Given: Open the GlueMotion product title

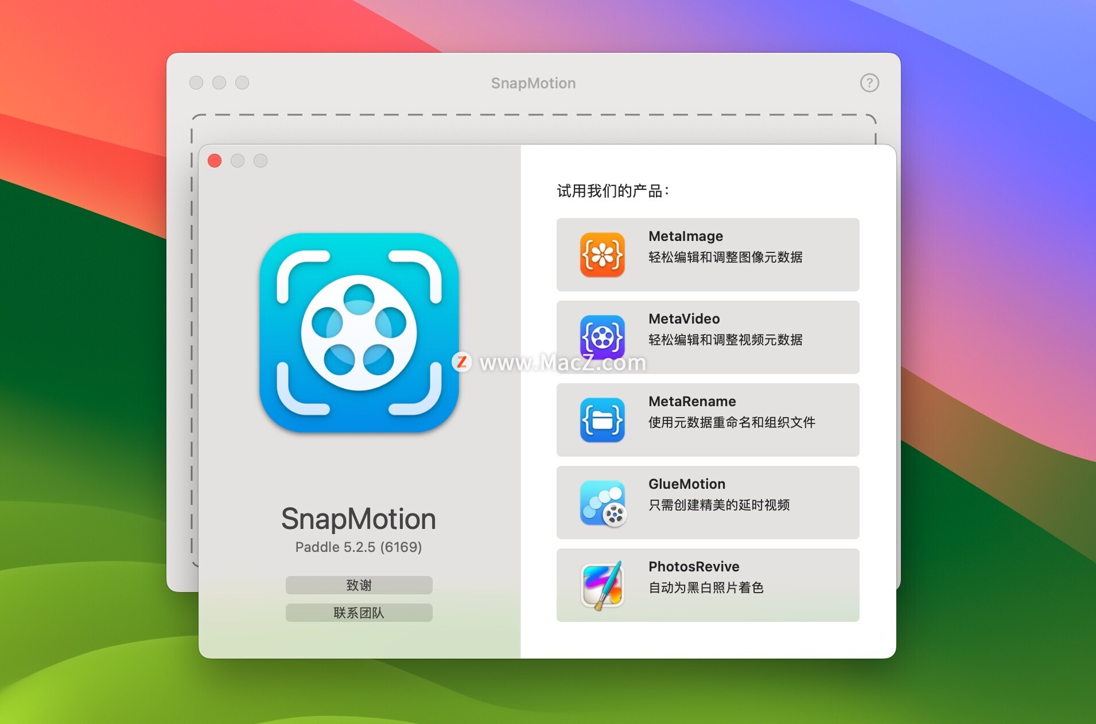Looking at the screenshot, I should 687,484.
